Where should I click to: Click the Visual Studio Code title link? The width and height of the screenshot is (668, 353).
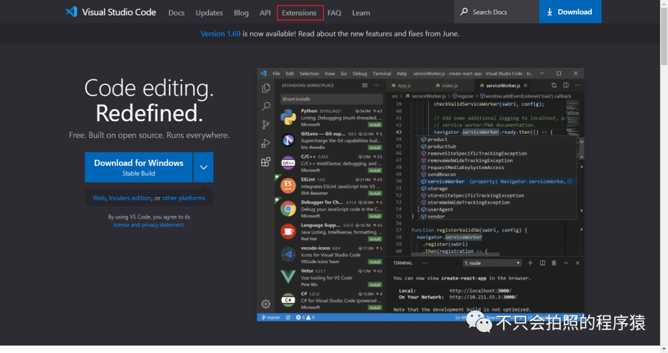(x=119, y=12)
